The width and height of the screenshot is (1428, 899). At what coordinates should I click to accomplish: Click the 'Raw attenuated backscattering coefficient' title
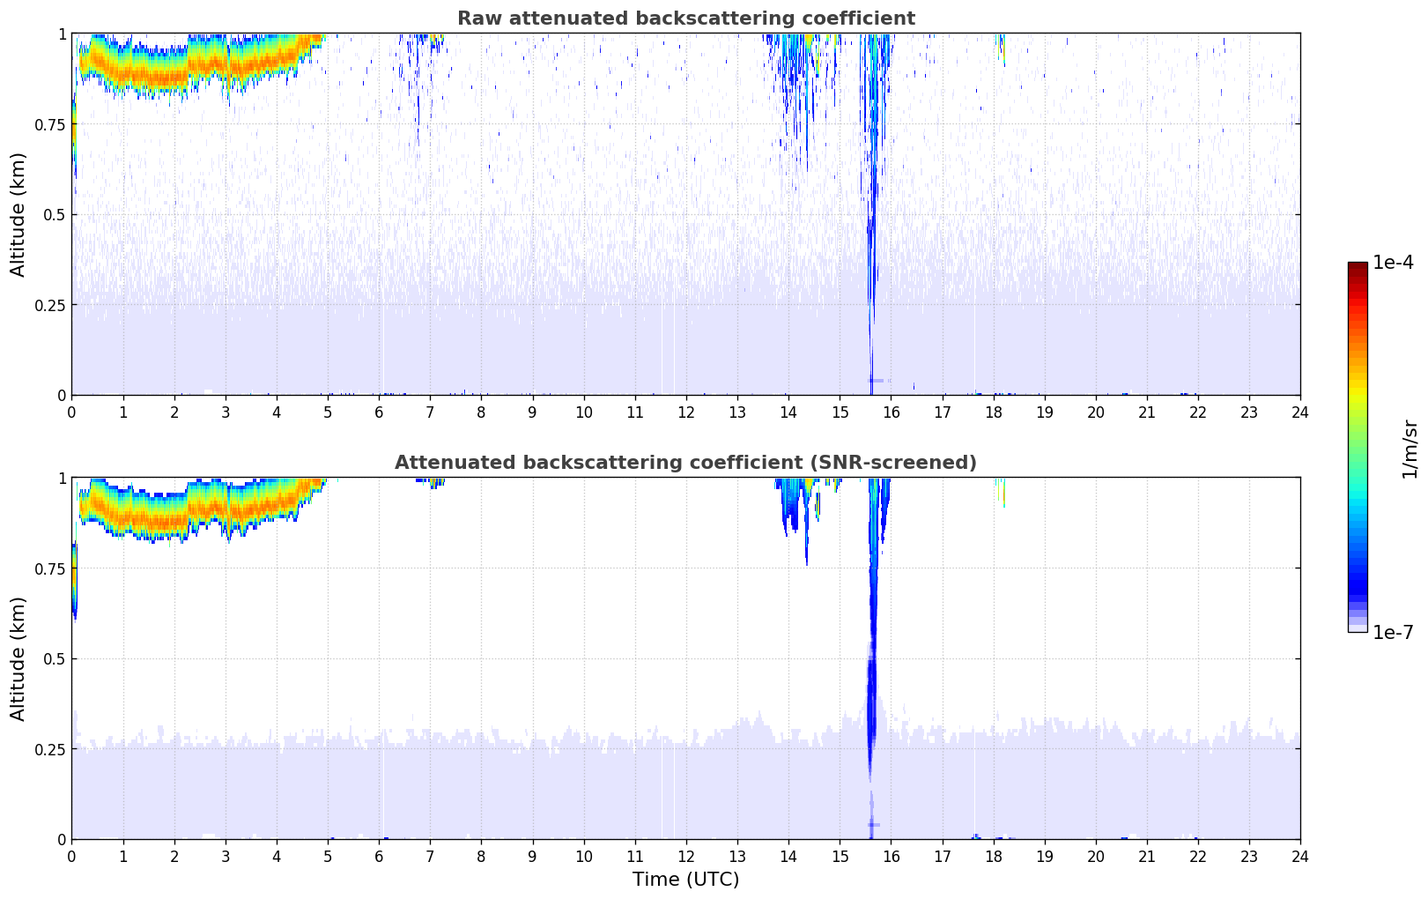(x=685, y=19)
